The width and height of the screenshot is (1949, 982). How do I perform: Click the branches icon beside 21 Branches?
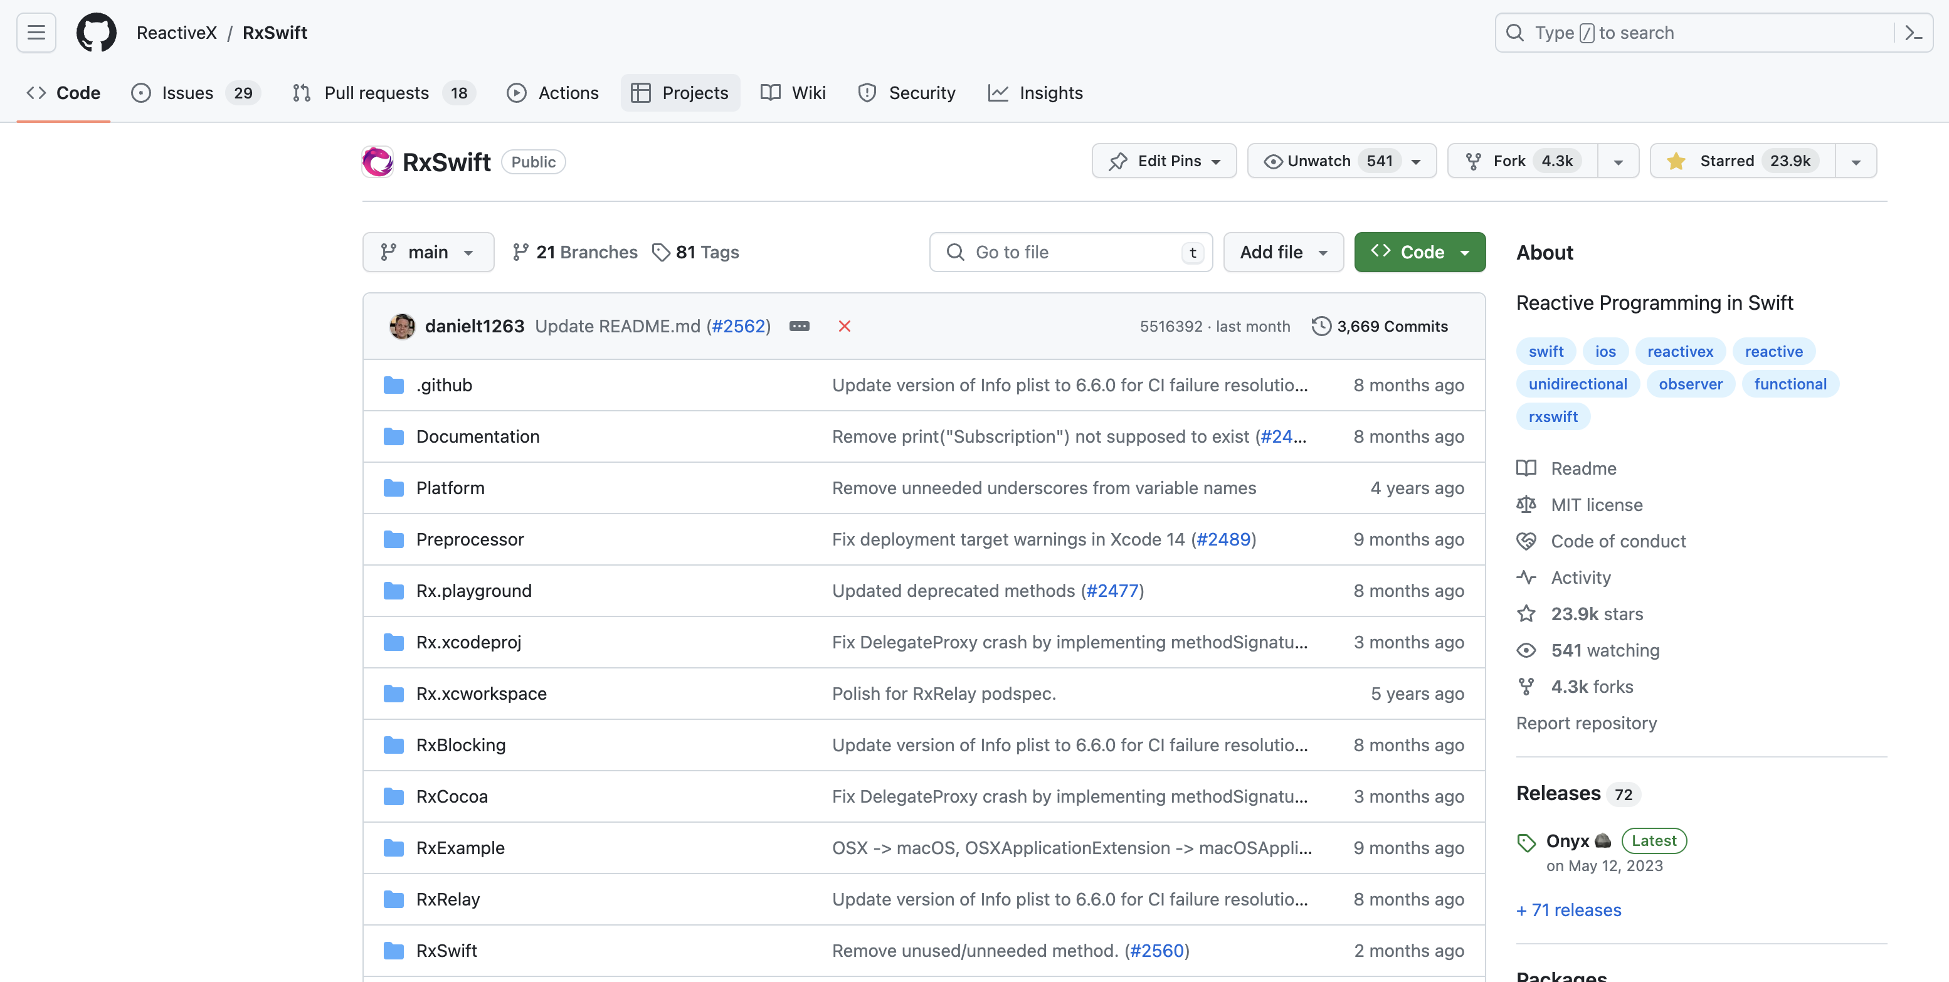(x=520, y=252)
